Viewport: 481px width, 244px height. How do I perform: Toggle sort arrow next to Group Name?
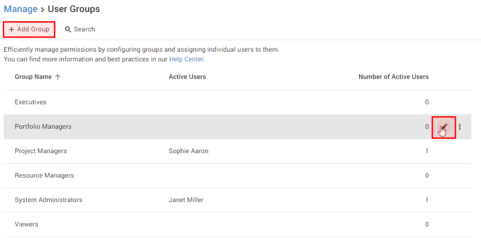click(x=58, y=77)
